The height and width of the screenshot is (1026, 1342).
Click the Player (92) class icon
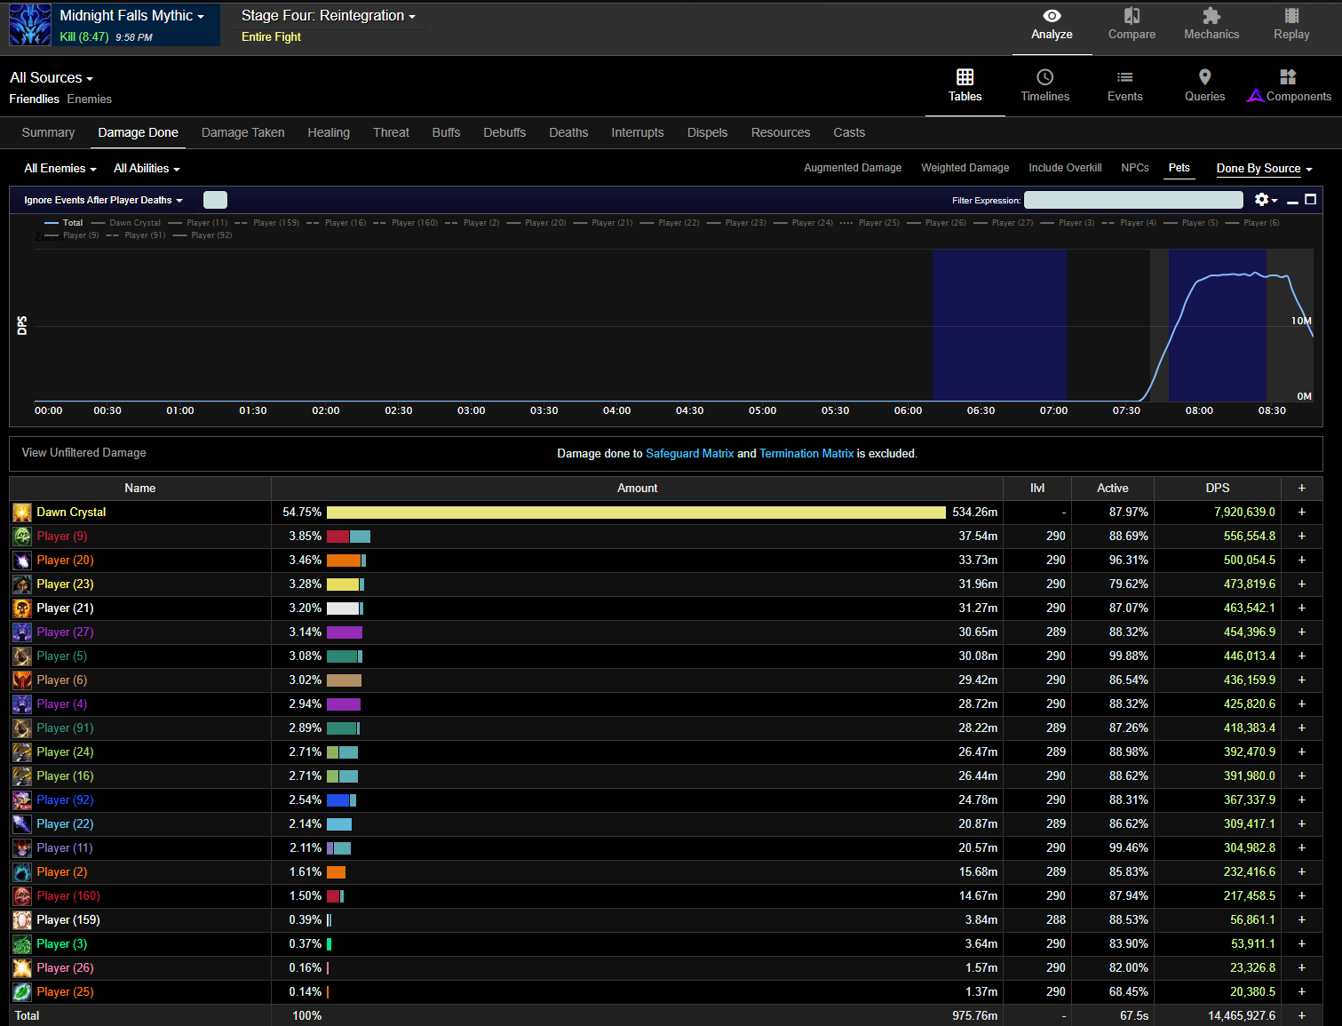click(x=22, y=800)
